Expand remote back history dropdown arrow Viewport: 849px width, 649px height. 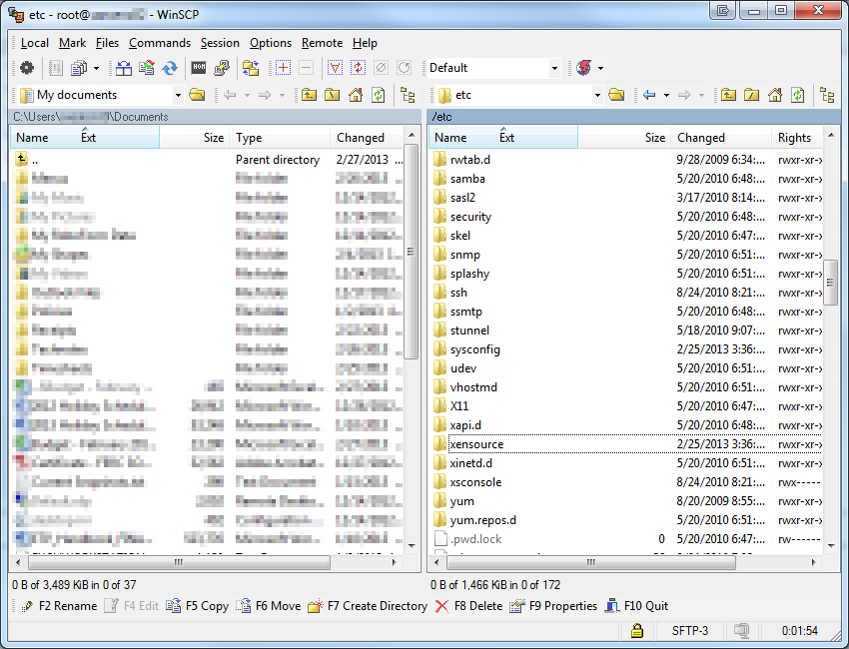666,95
